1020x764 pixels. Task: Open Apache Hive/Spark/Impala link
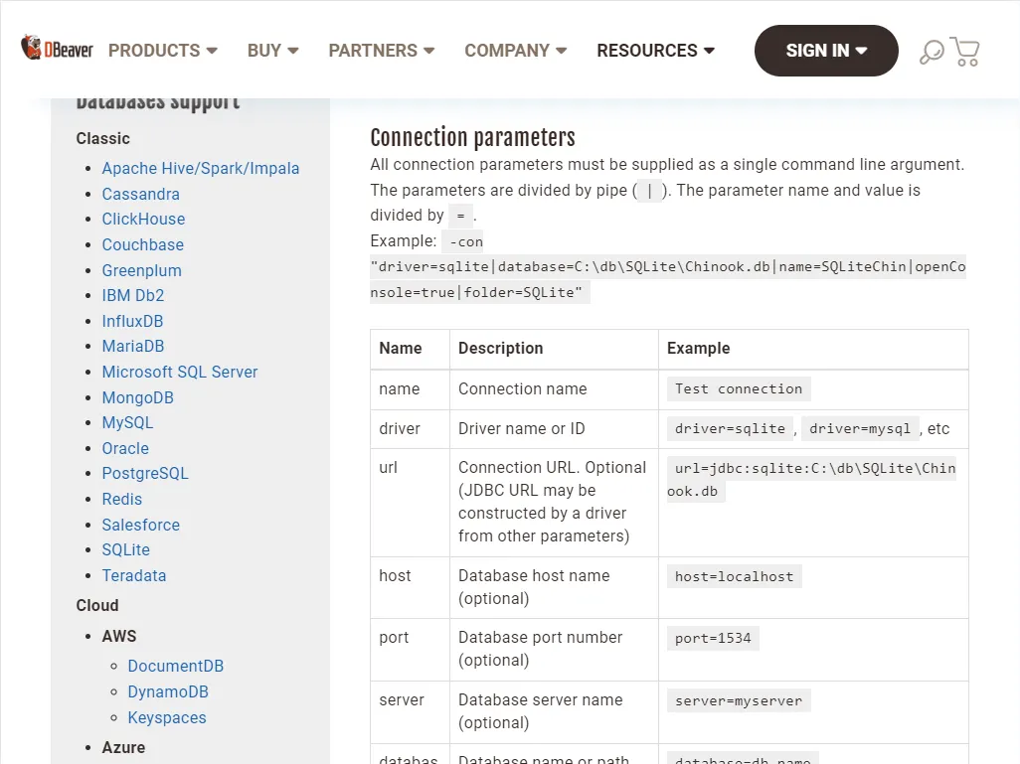pos(201,169)
